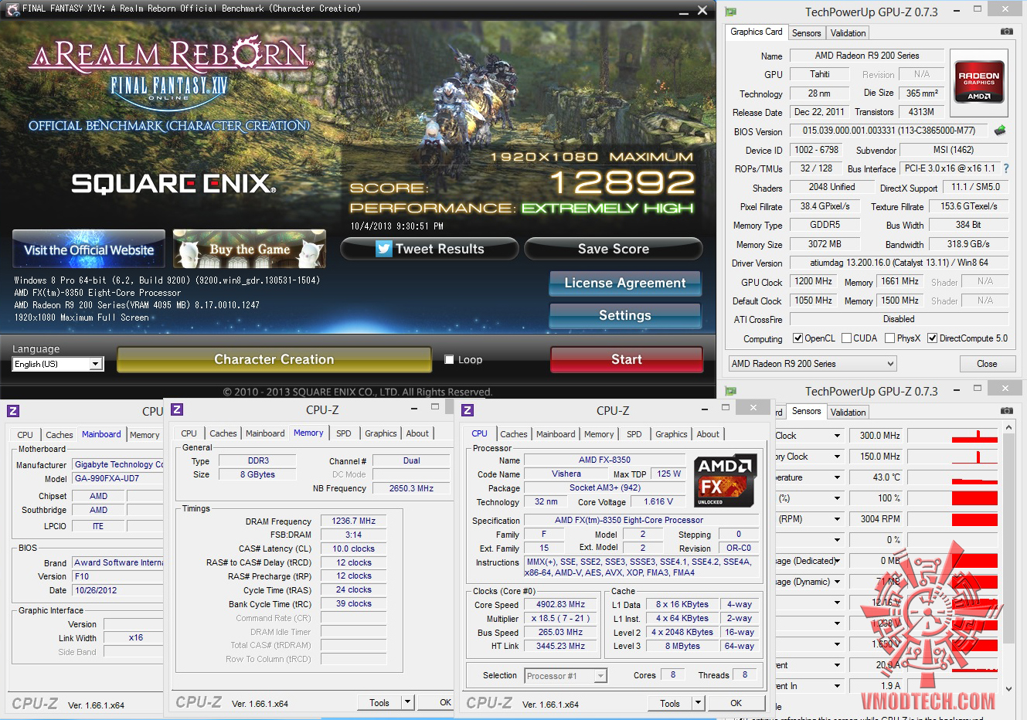The height and width of the screenshot is (720, 1027).
Task: Open Character Creation in the benchmark
Action: (x=274, y=359)
